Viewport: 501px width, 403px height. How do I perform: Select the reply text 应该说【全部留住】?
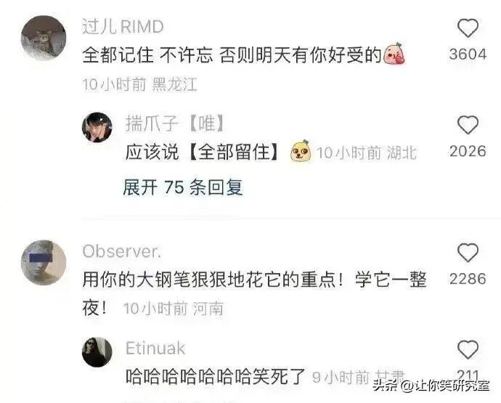click(x=203, y=152)
